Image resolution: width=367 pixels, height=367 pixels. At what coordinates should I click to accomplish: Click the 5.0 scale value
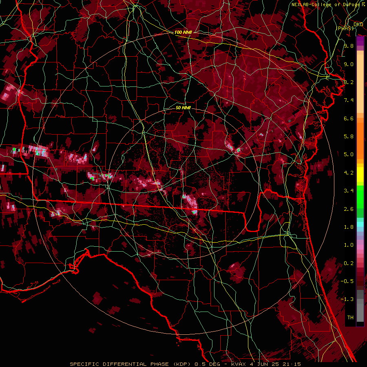click(349, 155)
